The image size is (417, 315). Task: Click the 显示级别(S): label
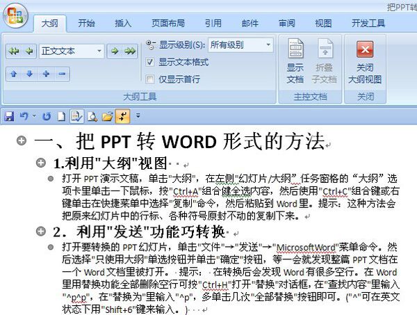(182, 45)
